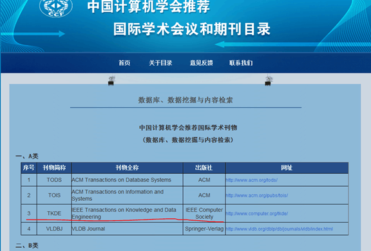Click the right-pointing arrow in banner
The height and width of the screenshot is (251, 371).
coord(33,34)
